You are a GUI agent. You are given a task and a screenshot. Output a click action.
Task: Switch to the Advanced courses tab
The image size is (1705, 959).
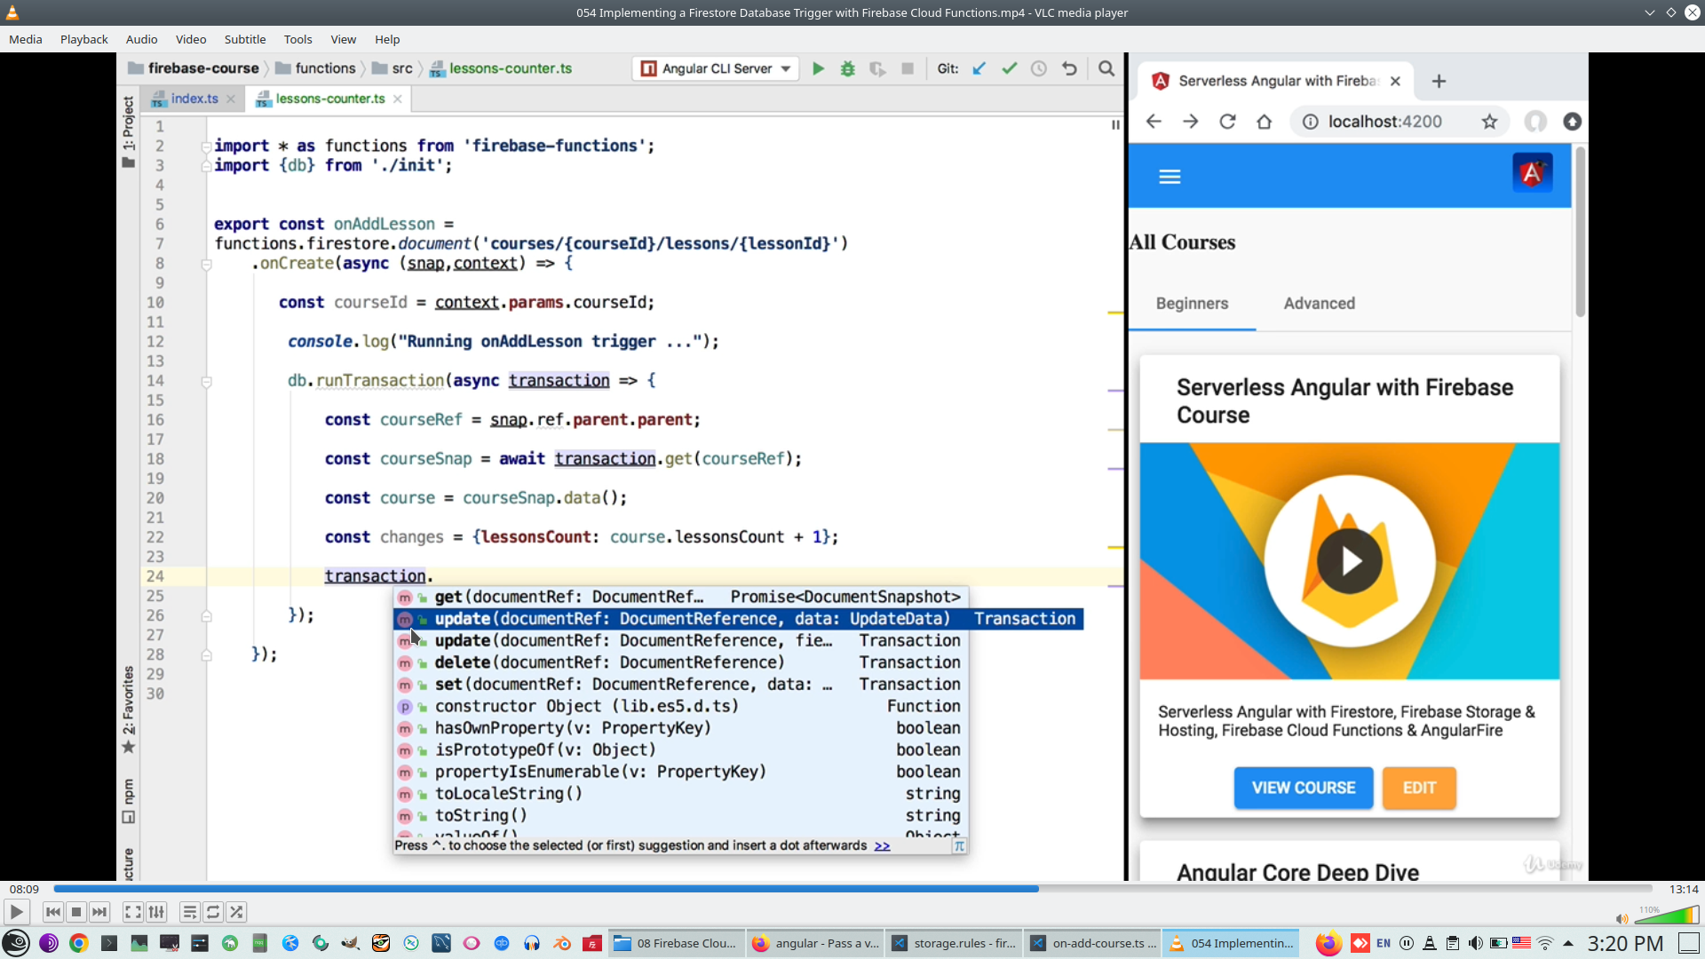click(x=1320, y=303)
